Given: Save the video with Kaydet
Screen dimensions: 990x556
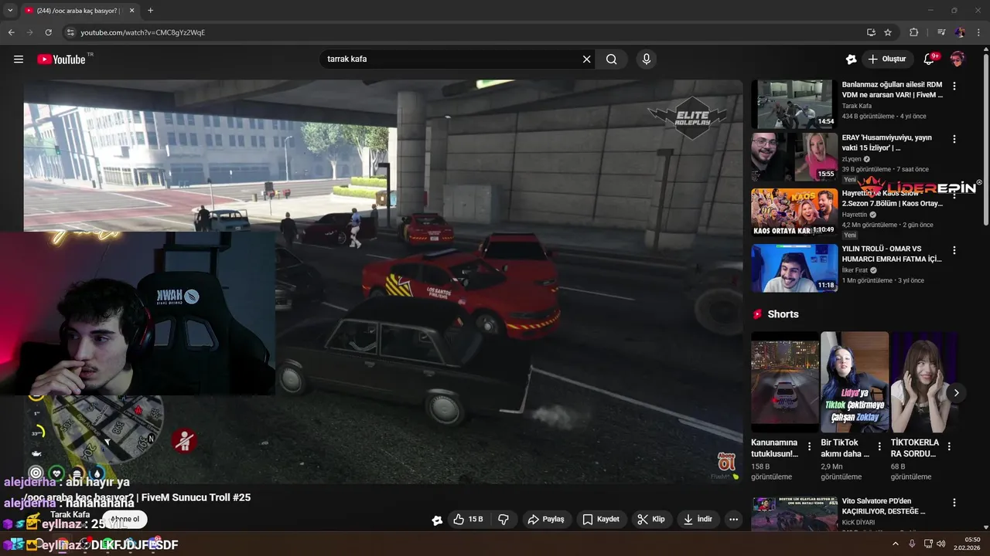Looking at the screenshot, I should (601, 519).
